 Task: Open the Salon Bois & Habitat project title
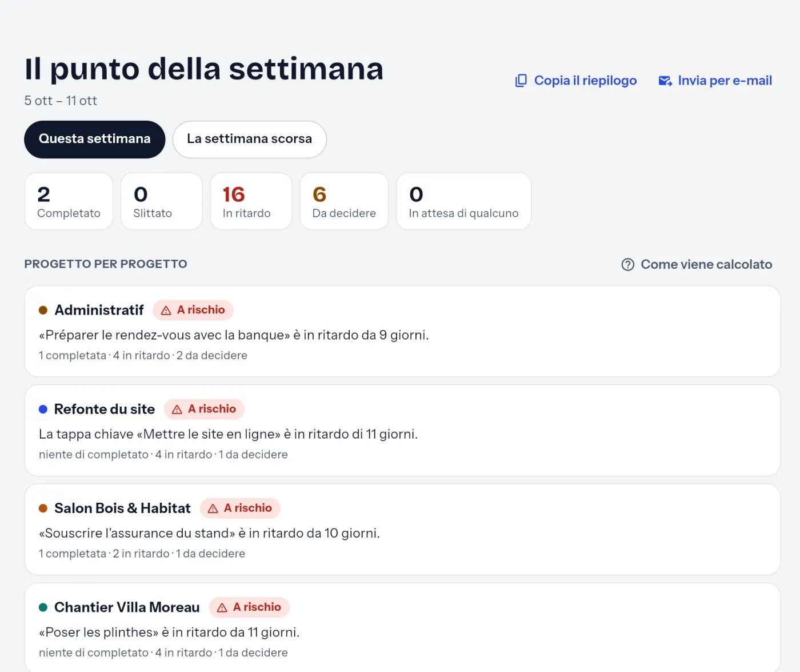click(122, 508)
